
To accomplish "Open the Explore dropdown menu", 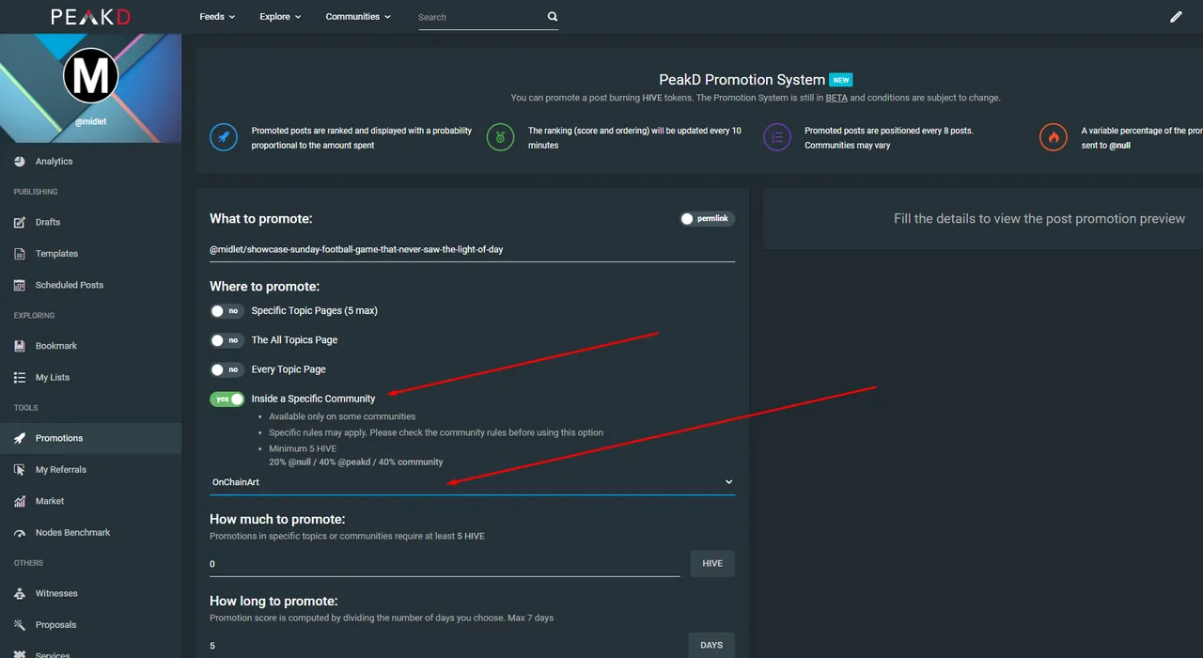I will (x=280, y=17).
